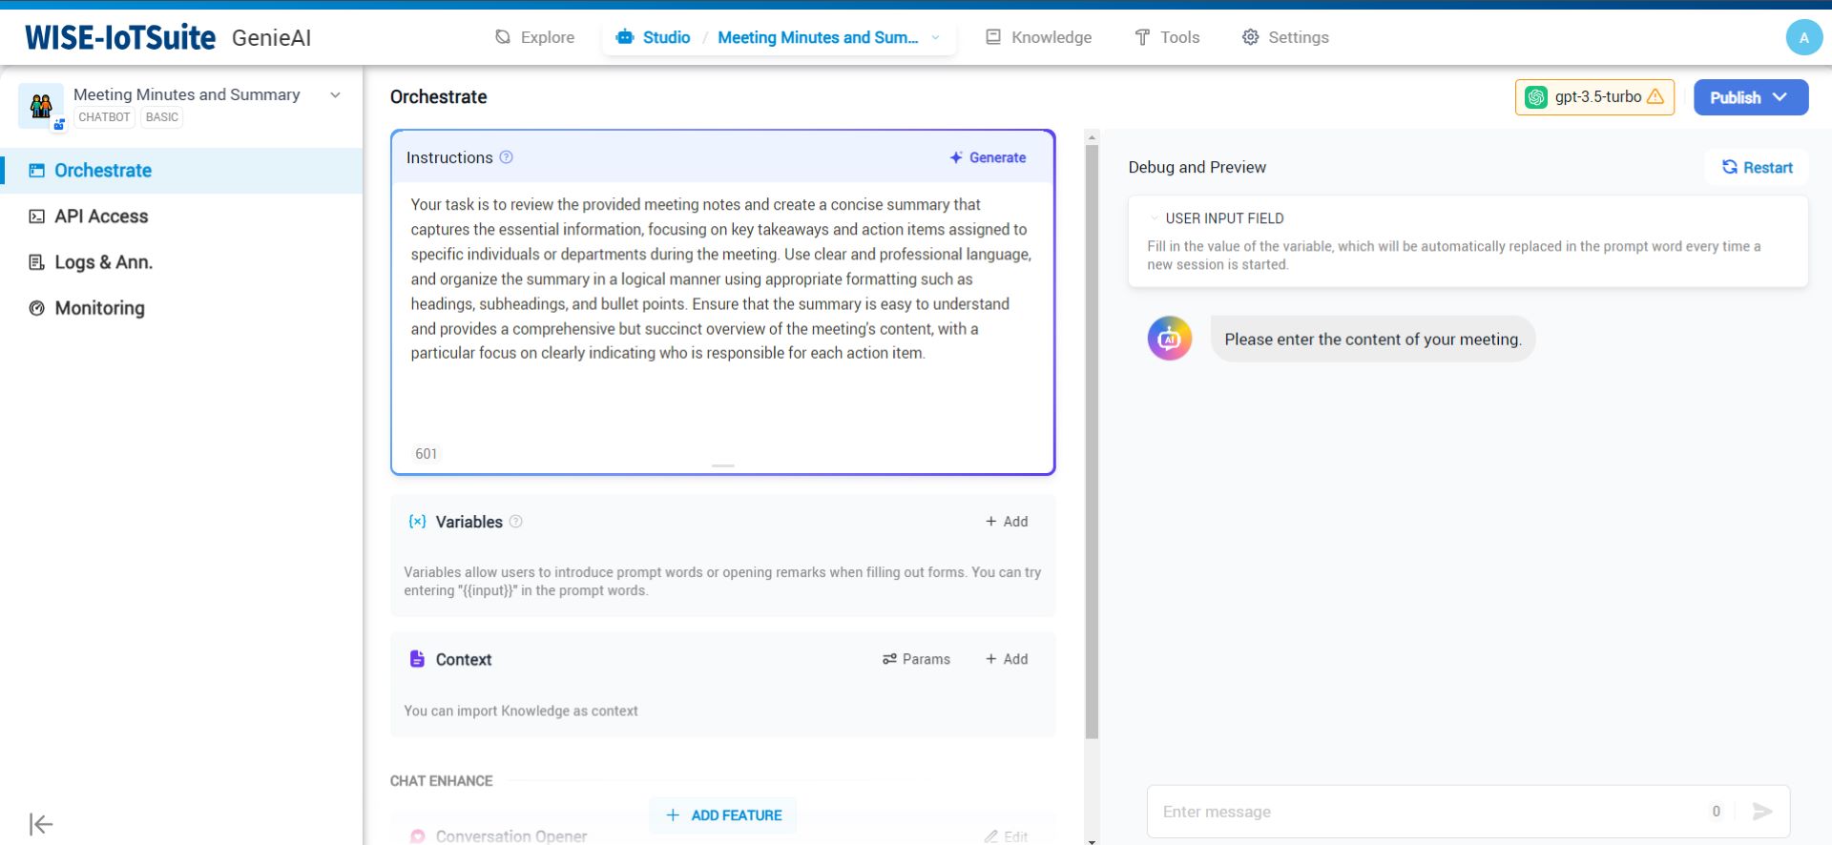Click the Orchestrate panel scrollbar
Screen dimensions: 1832x845
point(1093,441)
